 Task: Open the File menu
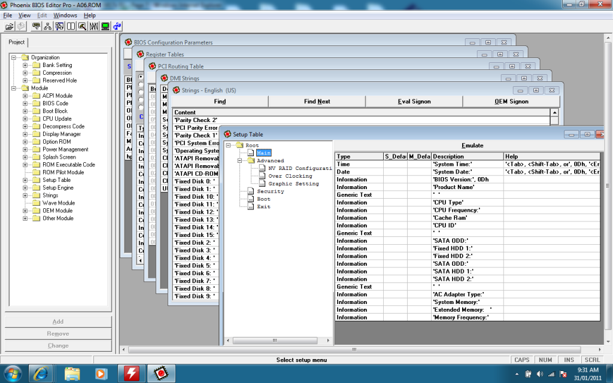pyautogui.click(x=7, y=15)
